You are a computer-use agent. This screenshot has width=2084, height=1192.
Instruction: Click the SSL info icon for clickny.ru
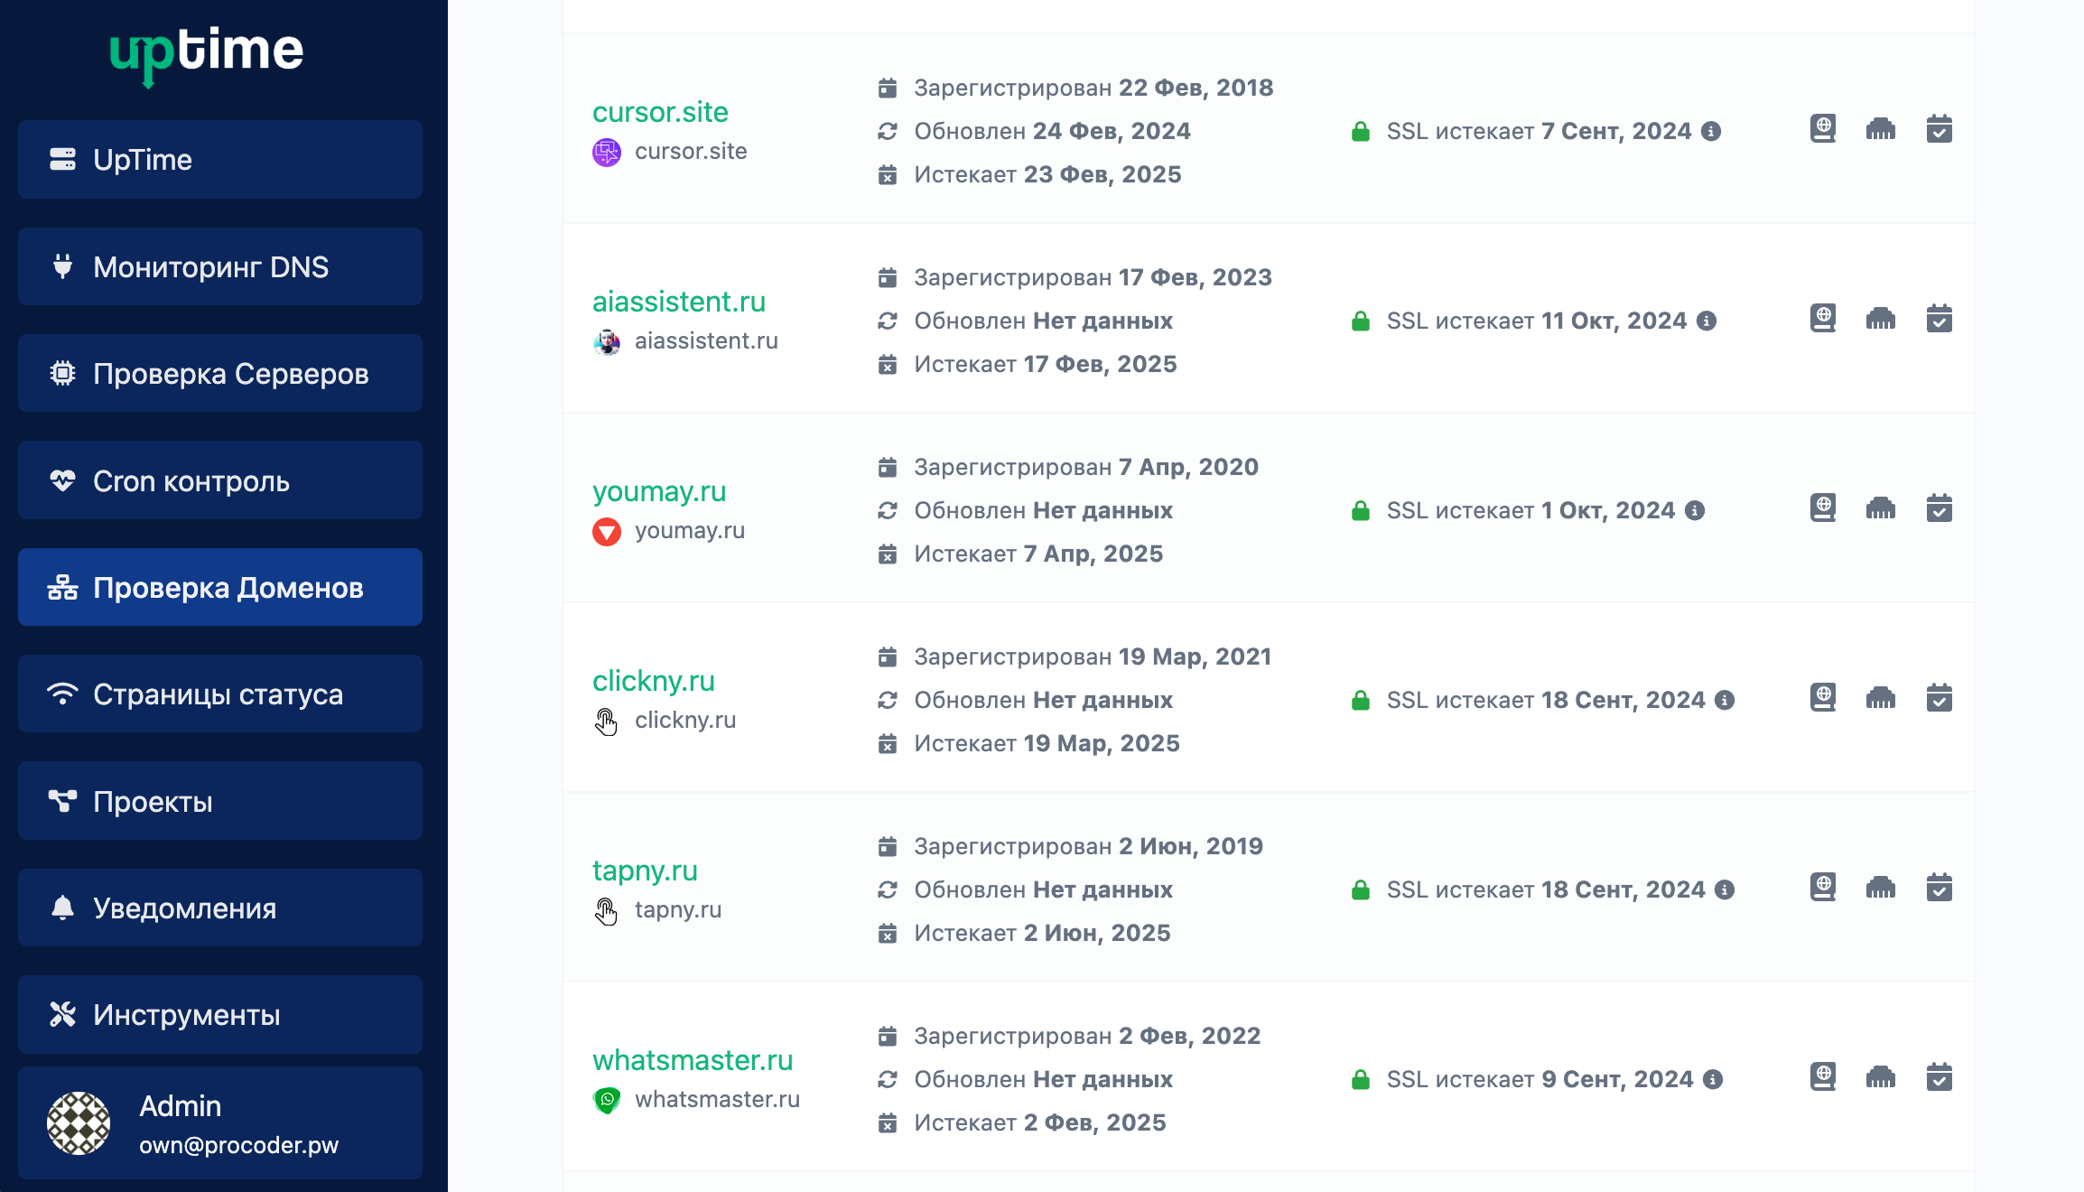[x=1725, y=700]
